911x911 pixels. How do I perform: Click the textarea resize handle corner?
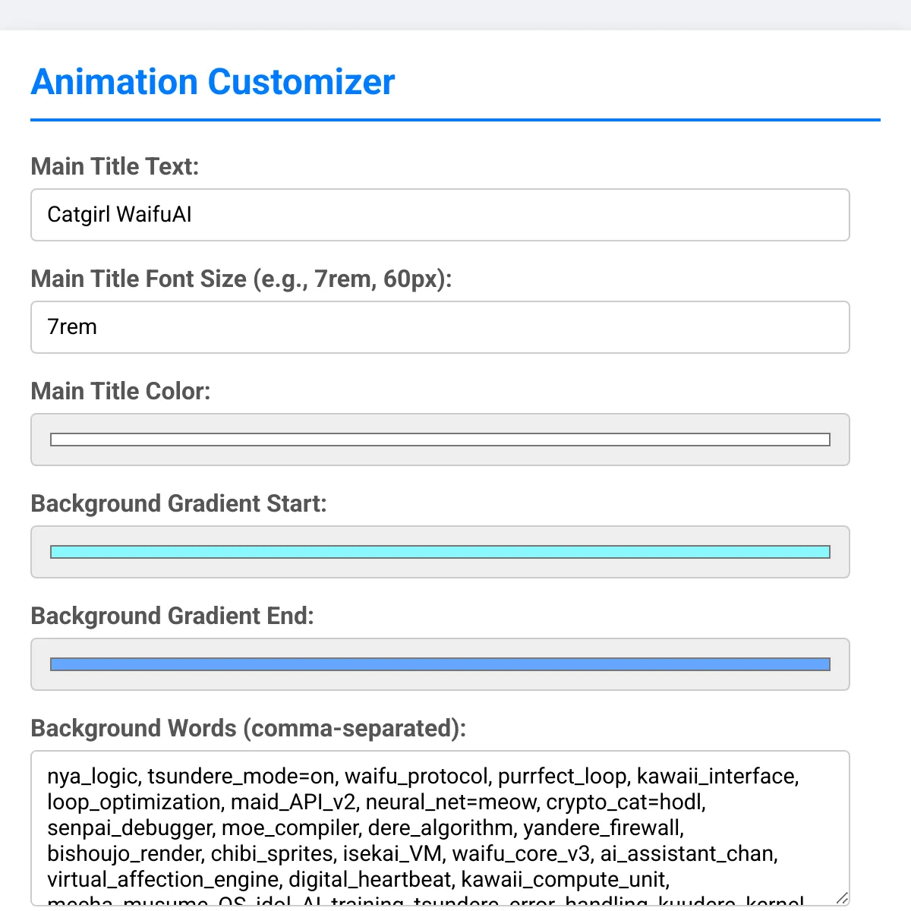(x=841, y=898)
